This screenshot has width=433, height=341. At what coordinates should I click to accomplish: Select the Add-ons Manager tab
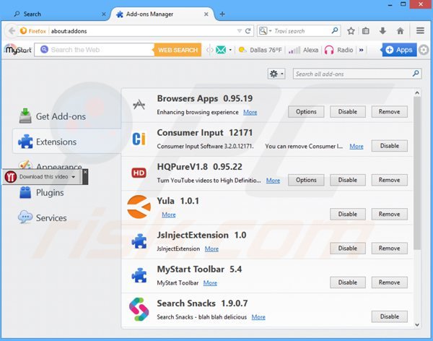pos(162,14)
